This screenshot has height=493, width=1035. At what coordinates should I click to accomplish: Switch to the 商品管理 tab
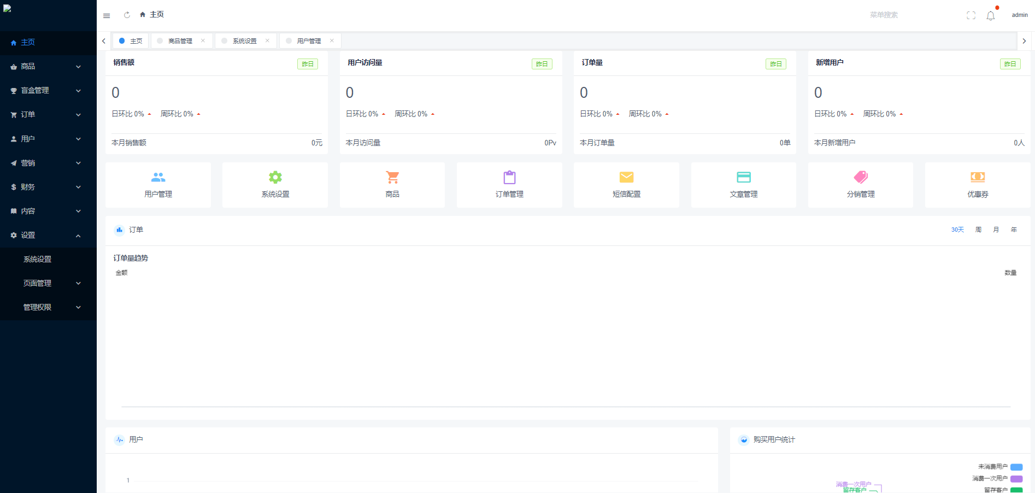[180, 41]
